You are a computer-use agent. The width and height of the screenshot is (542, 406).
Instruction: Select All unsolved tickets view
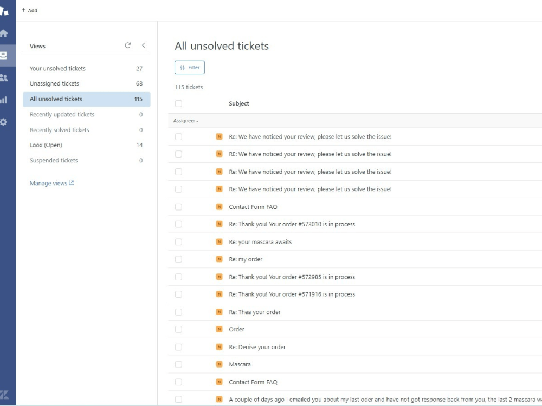pos(86,99)
